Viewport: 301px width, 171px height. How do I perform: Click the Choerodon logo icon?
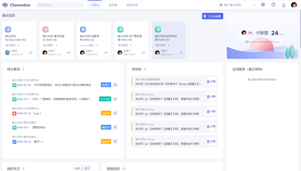tap(5, 5)
